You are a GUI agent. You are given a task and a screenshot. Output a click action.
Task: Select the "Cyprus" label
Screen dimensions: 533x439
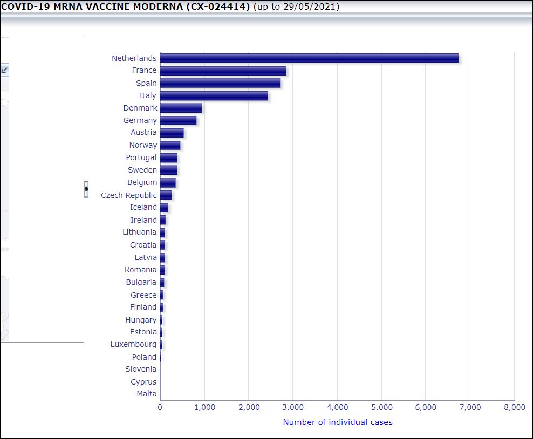point(143,382)
